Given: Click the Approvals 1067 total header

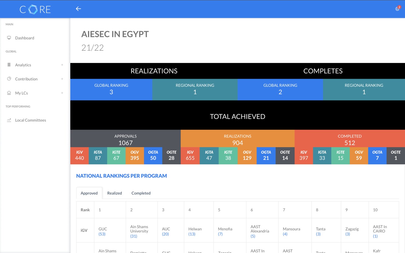Looking at the screenshot, I should click(x=126, y=139).
